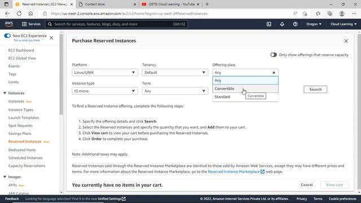Click the sidebar vertical scrollbar
The height and width of the screenshot is (203, 361).
tap(61, 74)
